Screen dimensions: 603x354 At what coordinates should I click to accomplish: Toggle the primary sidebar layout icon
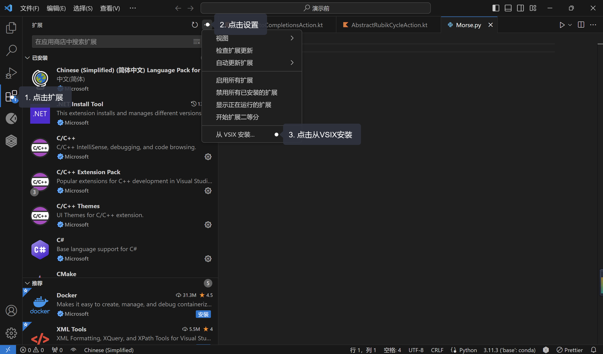496,8
